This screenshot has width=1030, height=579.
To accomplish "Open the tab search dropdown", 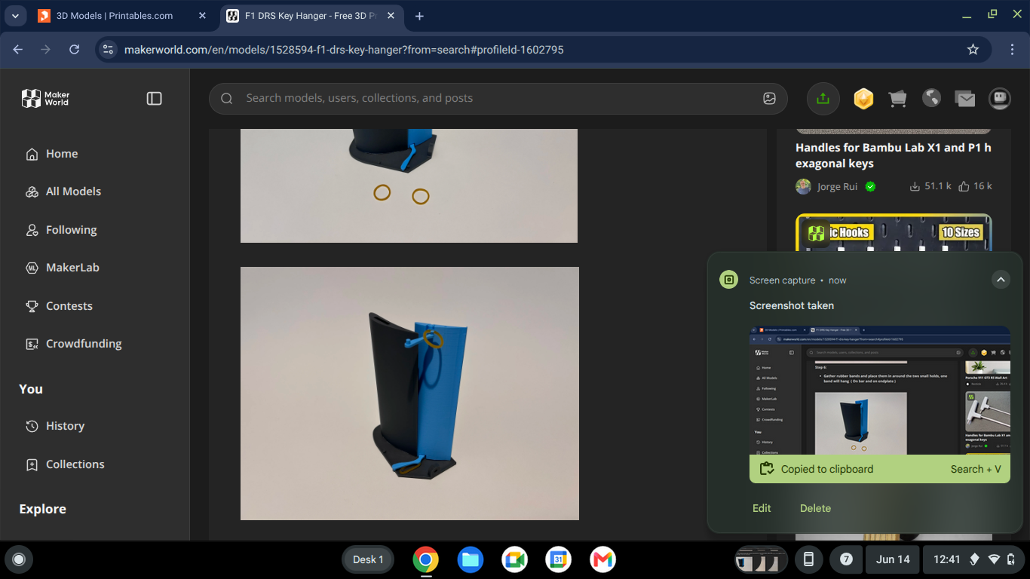I will click(x=15, y=16).
